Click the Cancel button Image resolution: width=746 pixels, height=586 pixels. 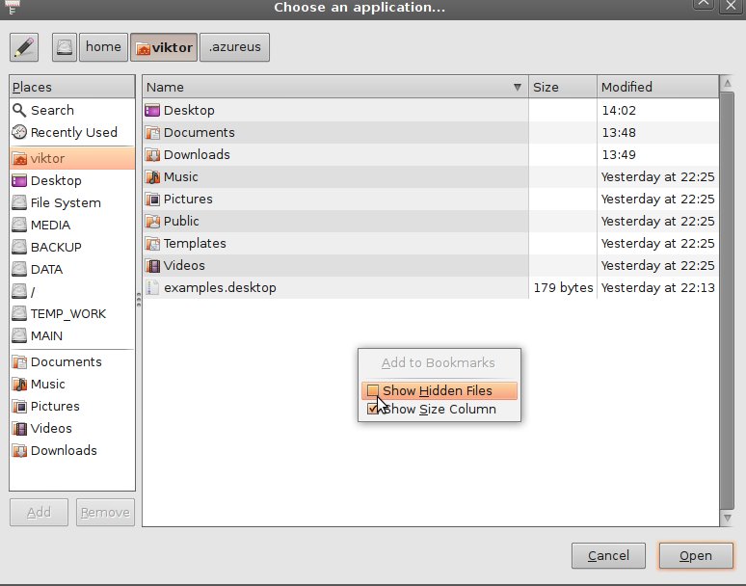(x=608, y=555)
